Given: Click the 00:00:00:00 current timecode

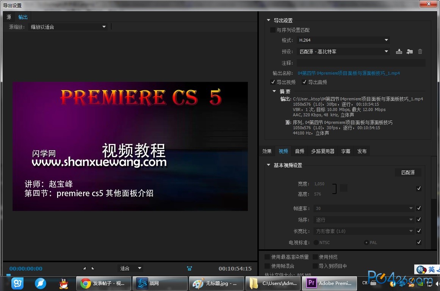Looking at the screenshot, I should [x=26, y=269].
